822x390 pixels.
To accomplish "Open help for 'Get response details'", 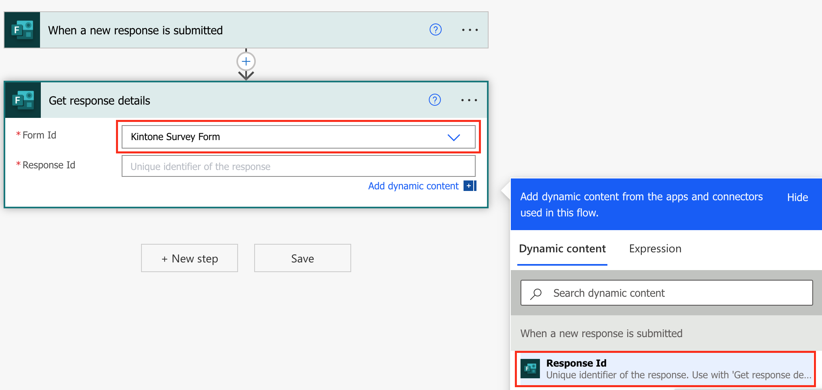I will [434, 100].
